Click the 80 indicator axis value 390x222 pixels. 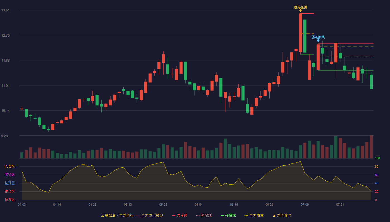(377, 167)
